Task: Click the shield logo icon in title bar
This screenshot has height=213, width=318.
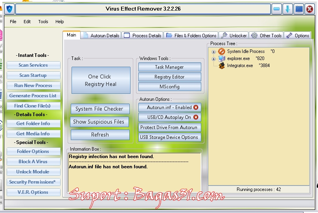Action: coord(9,9)
